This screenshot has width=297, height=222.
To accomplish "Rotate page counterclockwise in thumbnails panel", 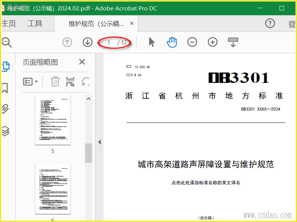I will [85, 82].
